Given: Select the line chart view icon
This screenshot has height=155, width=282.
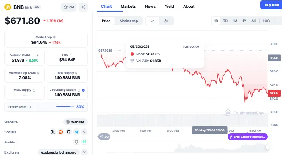Looking at the screenshot, I should (x=153, y=21).
